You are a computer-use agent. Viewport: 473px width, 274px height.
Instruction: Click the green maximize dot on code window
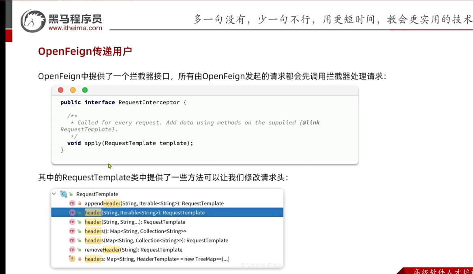click(85, 90)
